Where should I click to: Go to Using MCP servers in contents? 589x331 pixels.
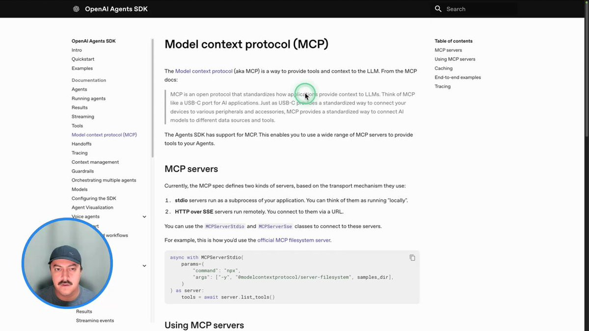tap(455, 59)
